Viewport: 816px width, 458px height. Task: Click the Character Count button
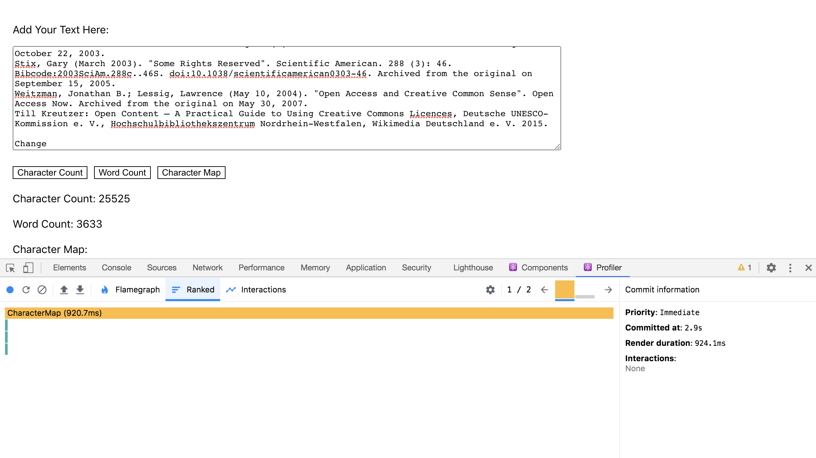50,172
